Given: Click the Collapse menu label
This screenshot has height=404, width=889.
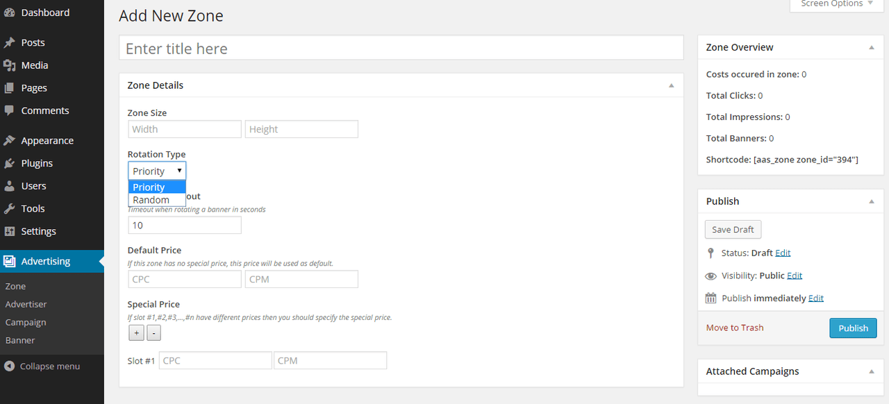Looking at the screenshot, I should pyautogui.click(x=50, y=366).
